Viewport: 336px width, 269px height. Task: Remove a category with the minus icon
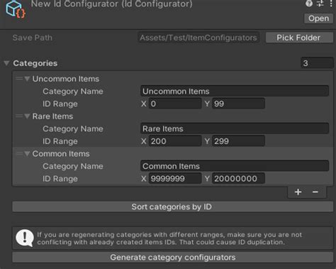pos(315,192)
